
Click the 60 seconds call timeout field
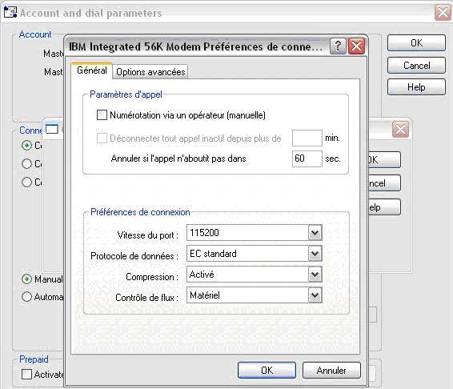click(x=307, y=158)
